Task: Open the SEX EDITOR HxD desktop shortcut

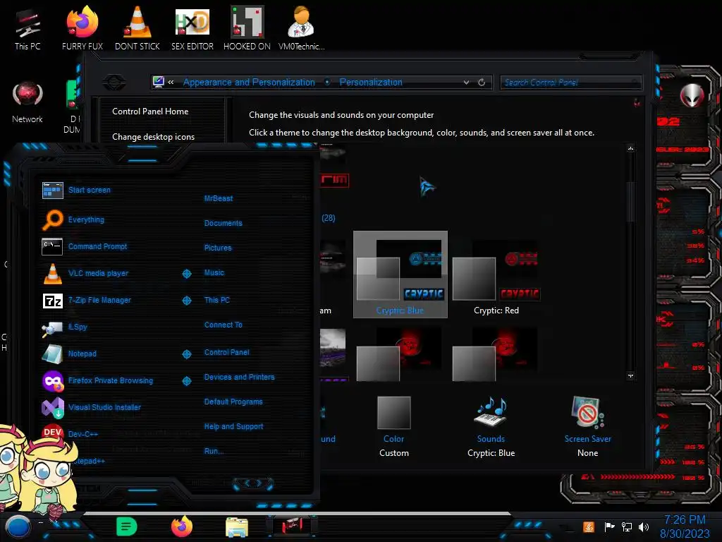Action: [x=192, y=28]
